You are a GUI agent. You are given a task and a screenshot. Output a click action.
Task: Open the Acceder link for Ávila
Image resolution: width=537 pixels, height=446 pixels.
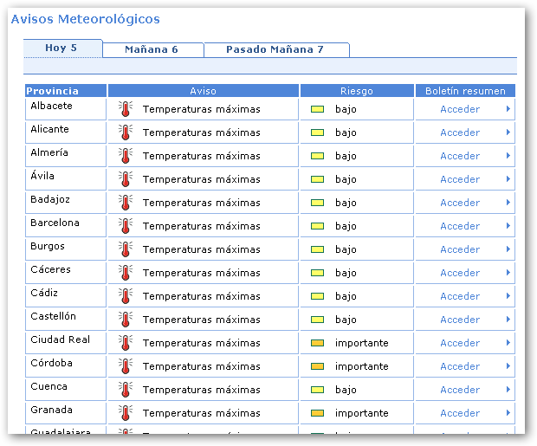(x=459, y=179)
